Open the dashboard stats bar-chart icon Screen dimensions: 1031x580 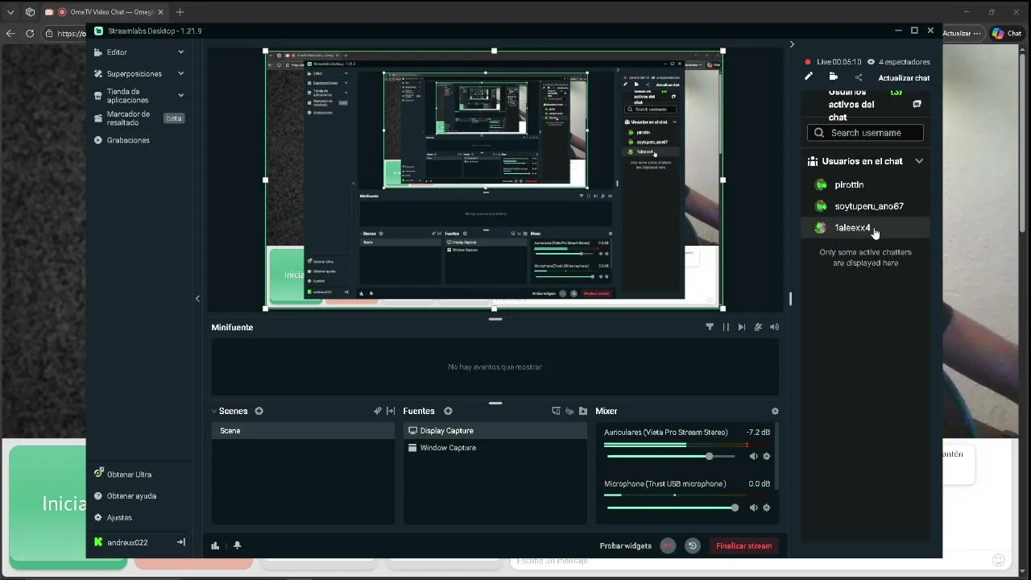click(x=215, y=545)
